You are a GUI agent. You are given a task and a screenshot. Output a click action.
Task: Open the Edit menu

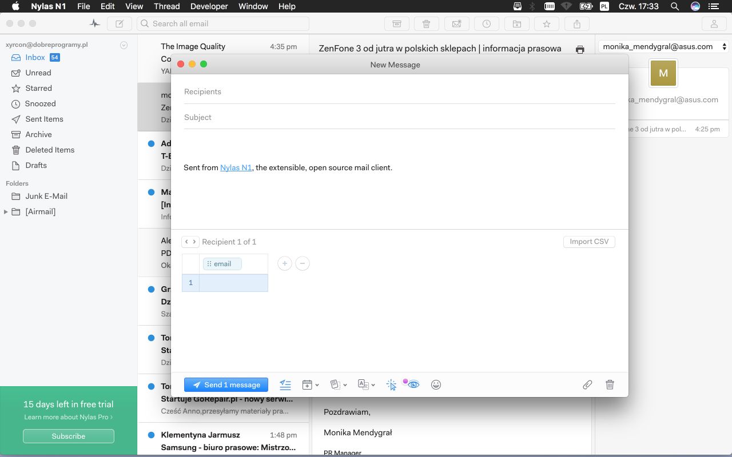point(108,6)
